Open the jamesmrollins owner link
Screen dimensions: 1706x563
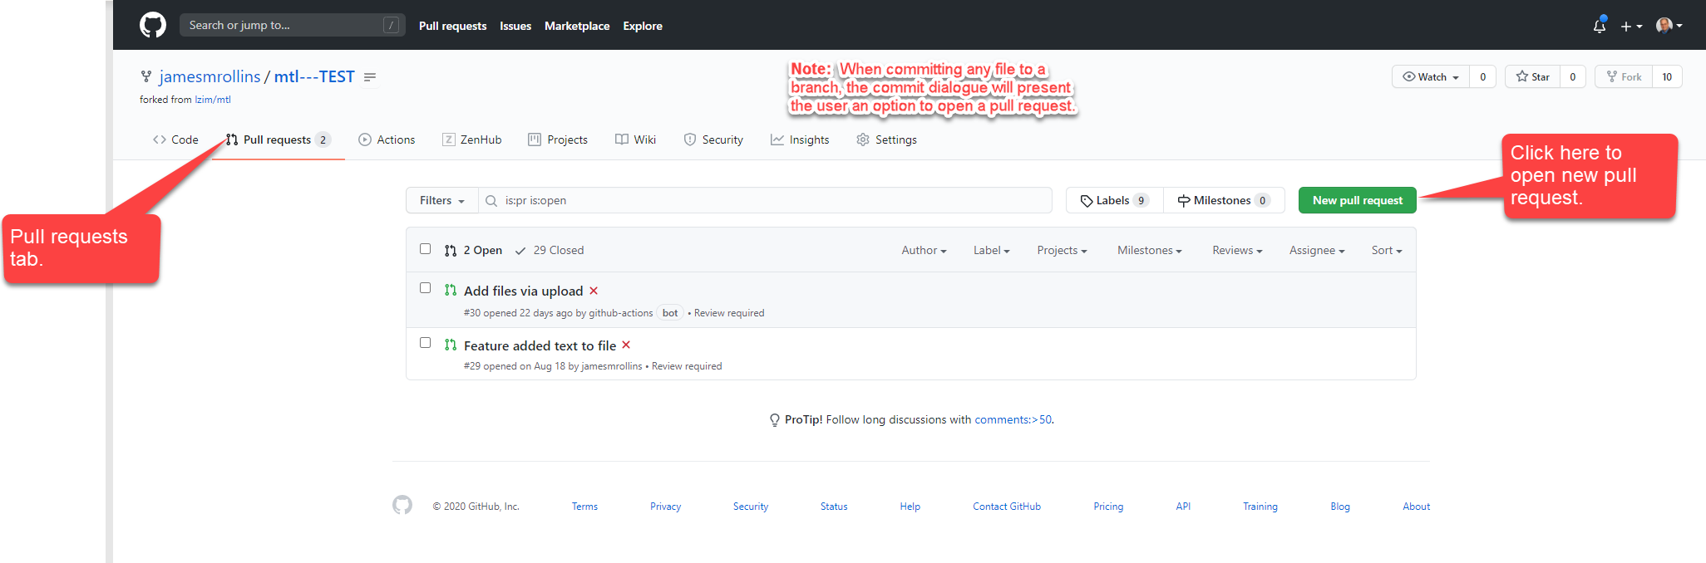pyautogui.click(x=210, y=76)
